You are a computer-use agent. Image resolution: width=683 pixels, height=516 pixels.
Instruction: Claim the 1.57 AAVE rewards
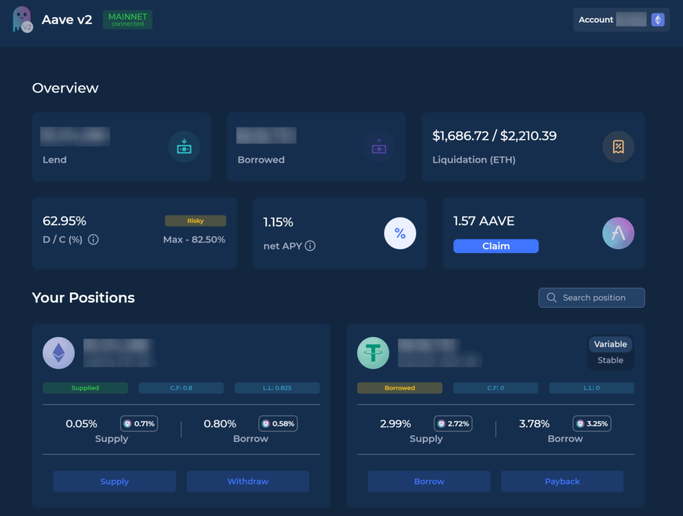[496, 246]
